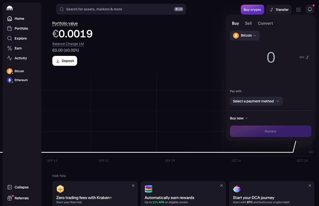319x206 pixels.
Task: Go to Portfolio in sidebar
Action: pyautogui.click(x=18, y=28)
